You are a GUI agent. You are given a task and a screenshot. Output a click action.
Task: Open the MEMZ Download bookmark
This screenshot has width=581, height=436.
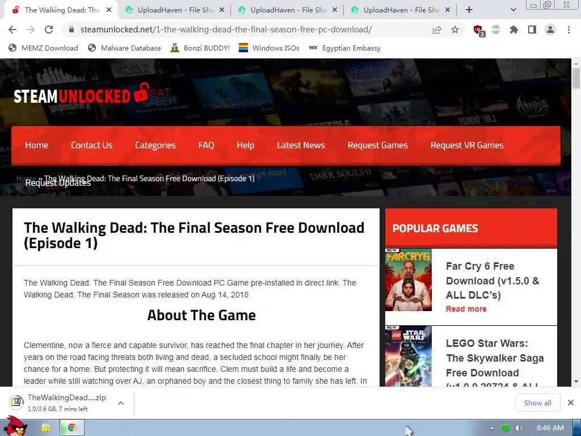pyautogui.click(x=43, y=48)
